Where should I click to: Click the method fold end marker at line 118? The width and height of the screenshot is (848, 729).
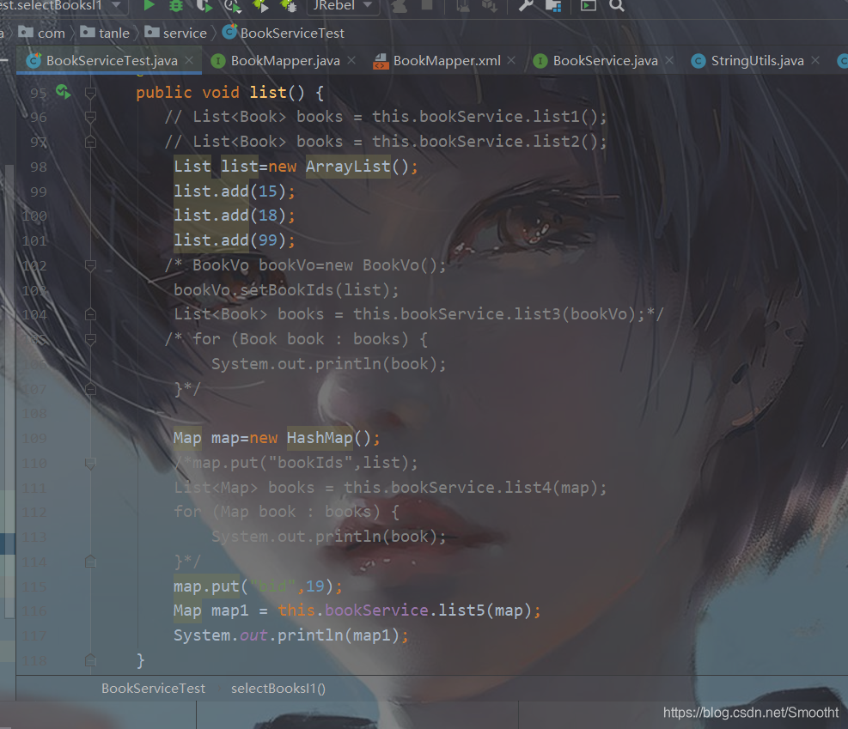pos(90,659)
